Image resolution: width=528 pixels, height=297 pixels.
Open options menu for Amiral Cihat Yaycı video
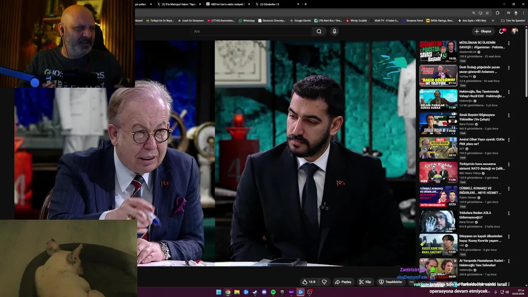pos(509,140)
